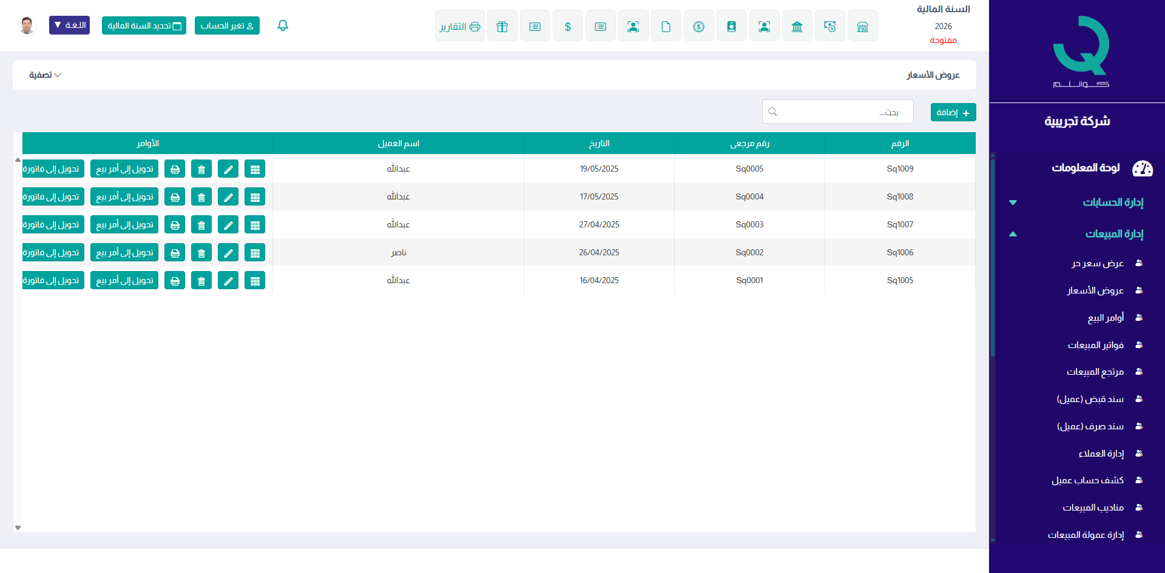Expand the تصفية filter dropdown
Image resolution: width=1165 pixels, height=573 pixels.
click(45, 75)
